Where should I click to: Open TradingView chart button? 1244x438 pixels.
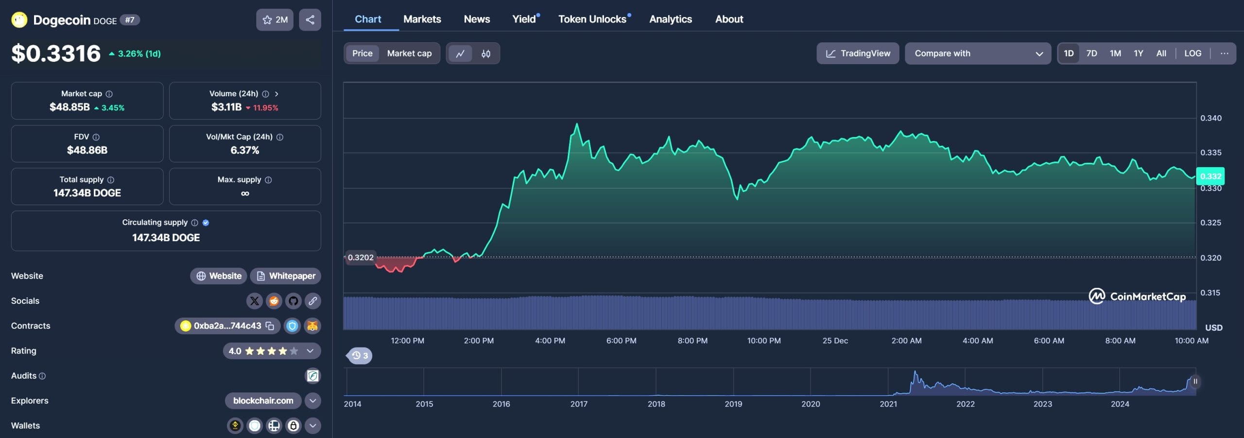pyautogui.click(x=858, y=53)
